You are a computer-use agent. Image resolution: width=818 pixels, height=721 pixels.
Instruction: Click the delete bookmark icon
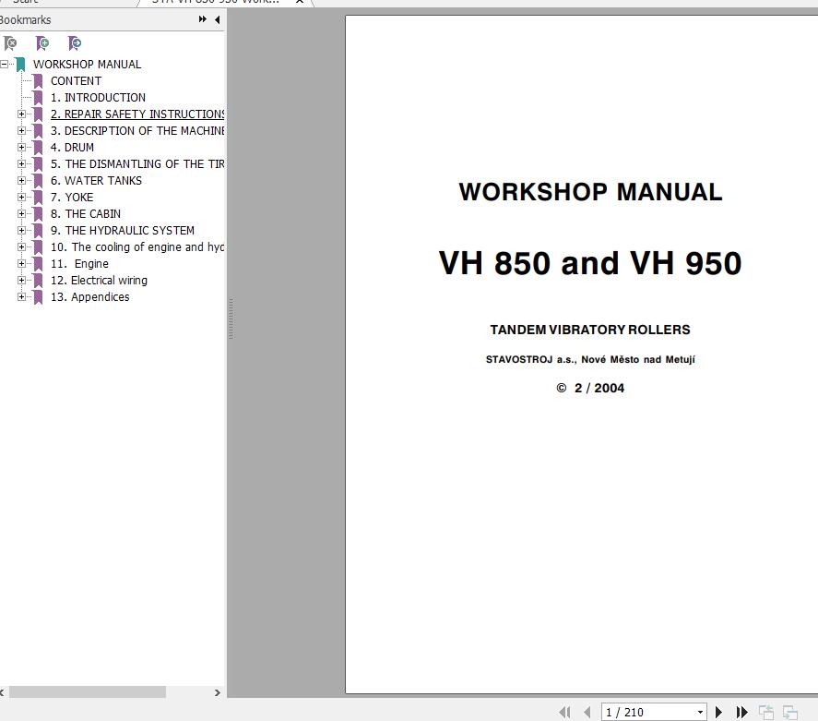click(x=10, y=43)
